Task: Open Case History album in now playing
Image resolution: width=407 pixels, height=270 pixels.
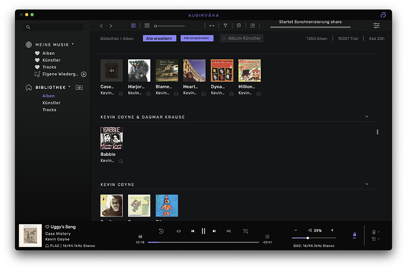Action: click(58, 234)
